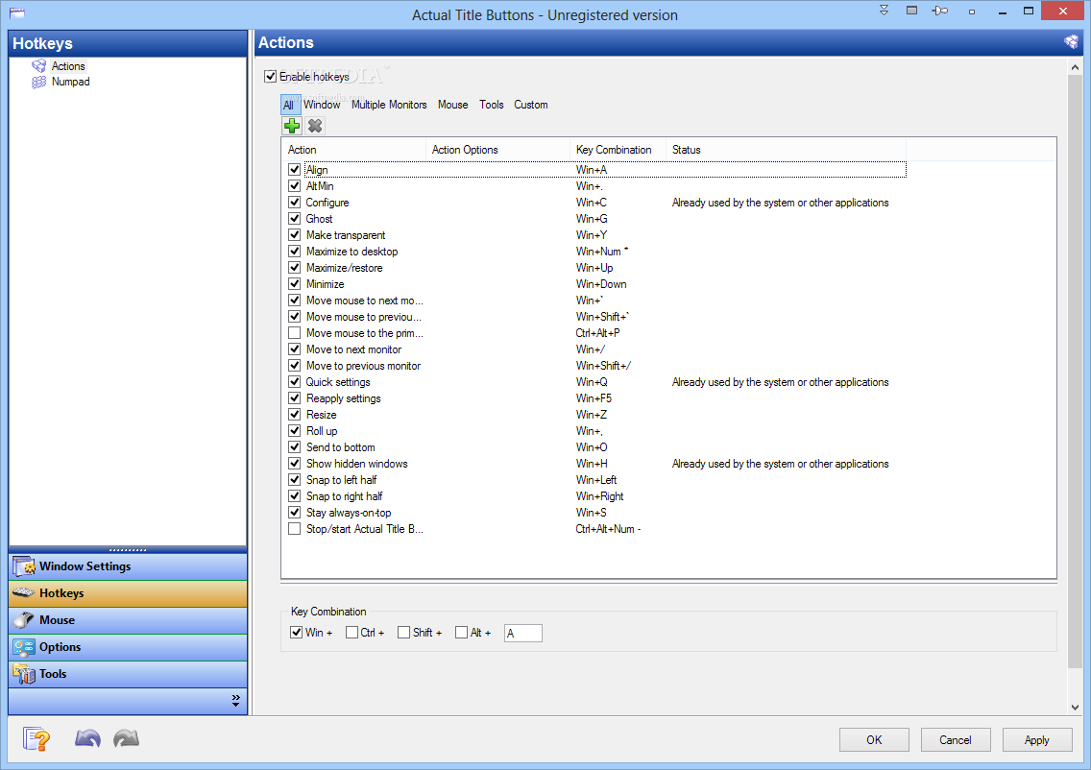
Task: Switch to the Tools filter tab
Action: point(491,105)
